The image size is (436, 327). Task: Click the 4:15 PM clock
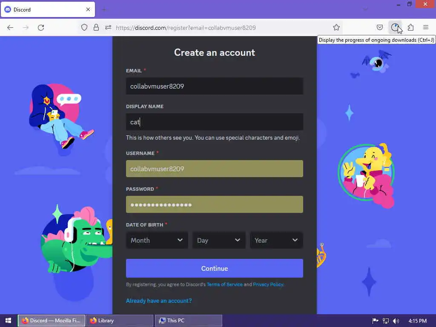(418, 321)
